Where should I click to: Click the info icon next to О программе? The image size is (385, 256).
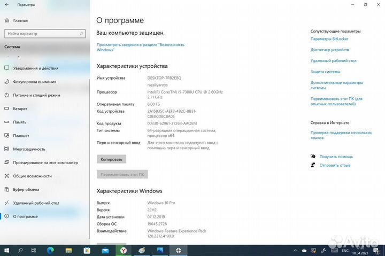(7, 216)
